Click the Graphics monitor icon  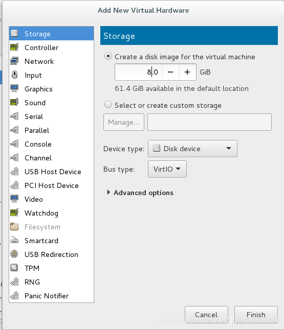click(x=14, y=88)
